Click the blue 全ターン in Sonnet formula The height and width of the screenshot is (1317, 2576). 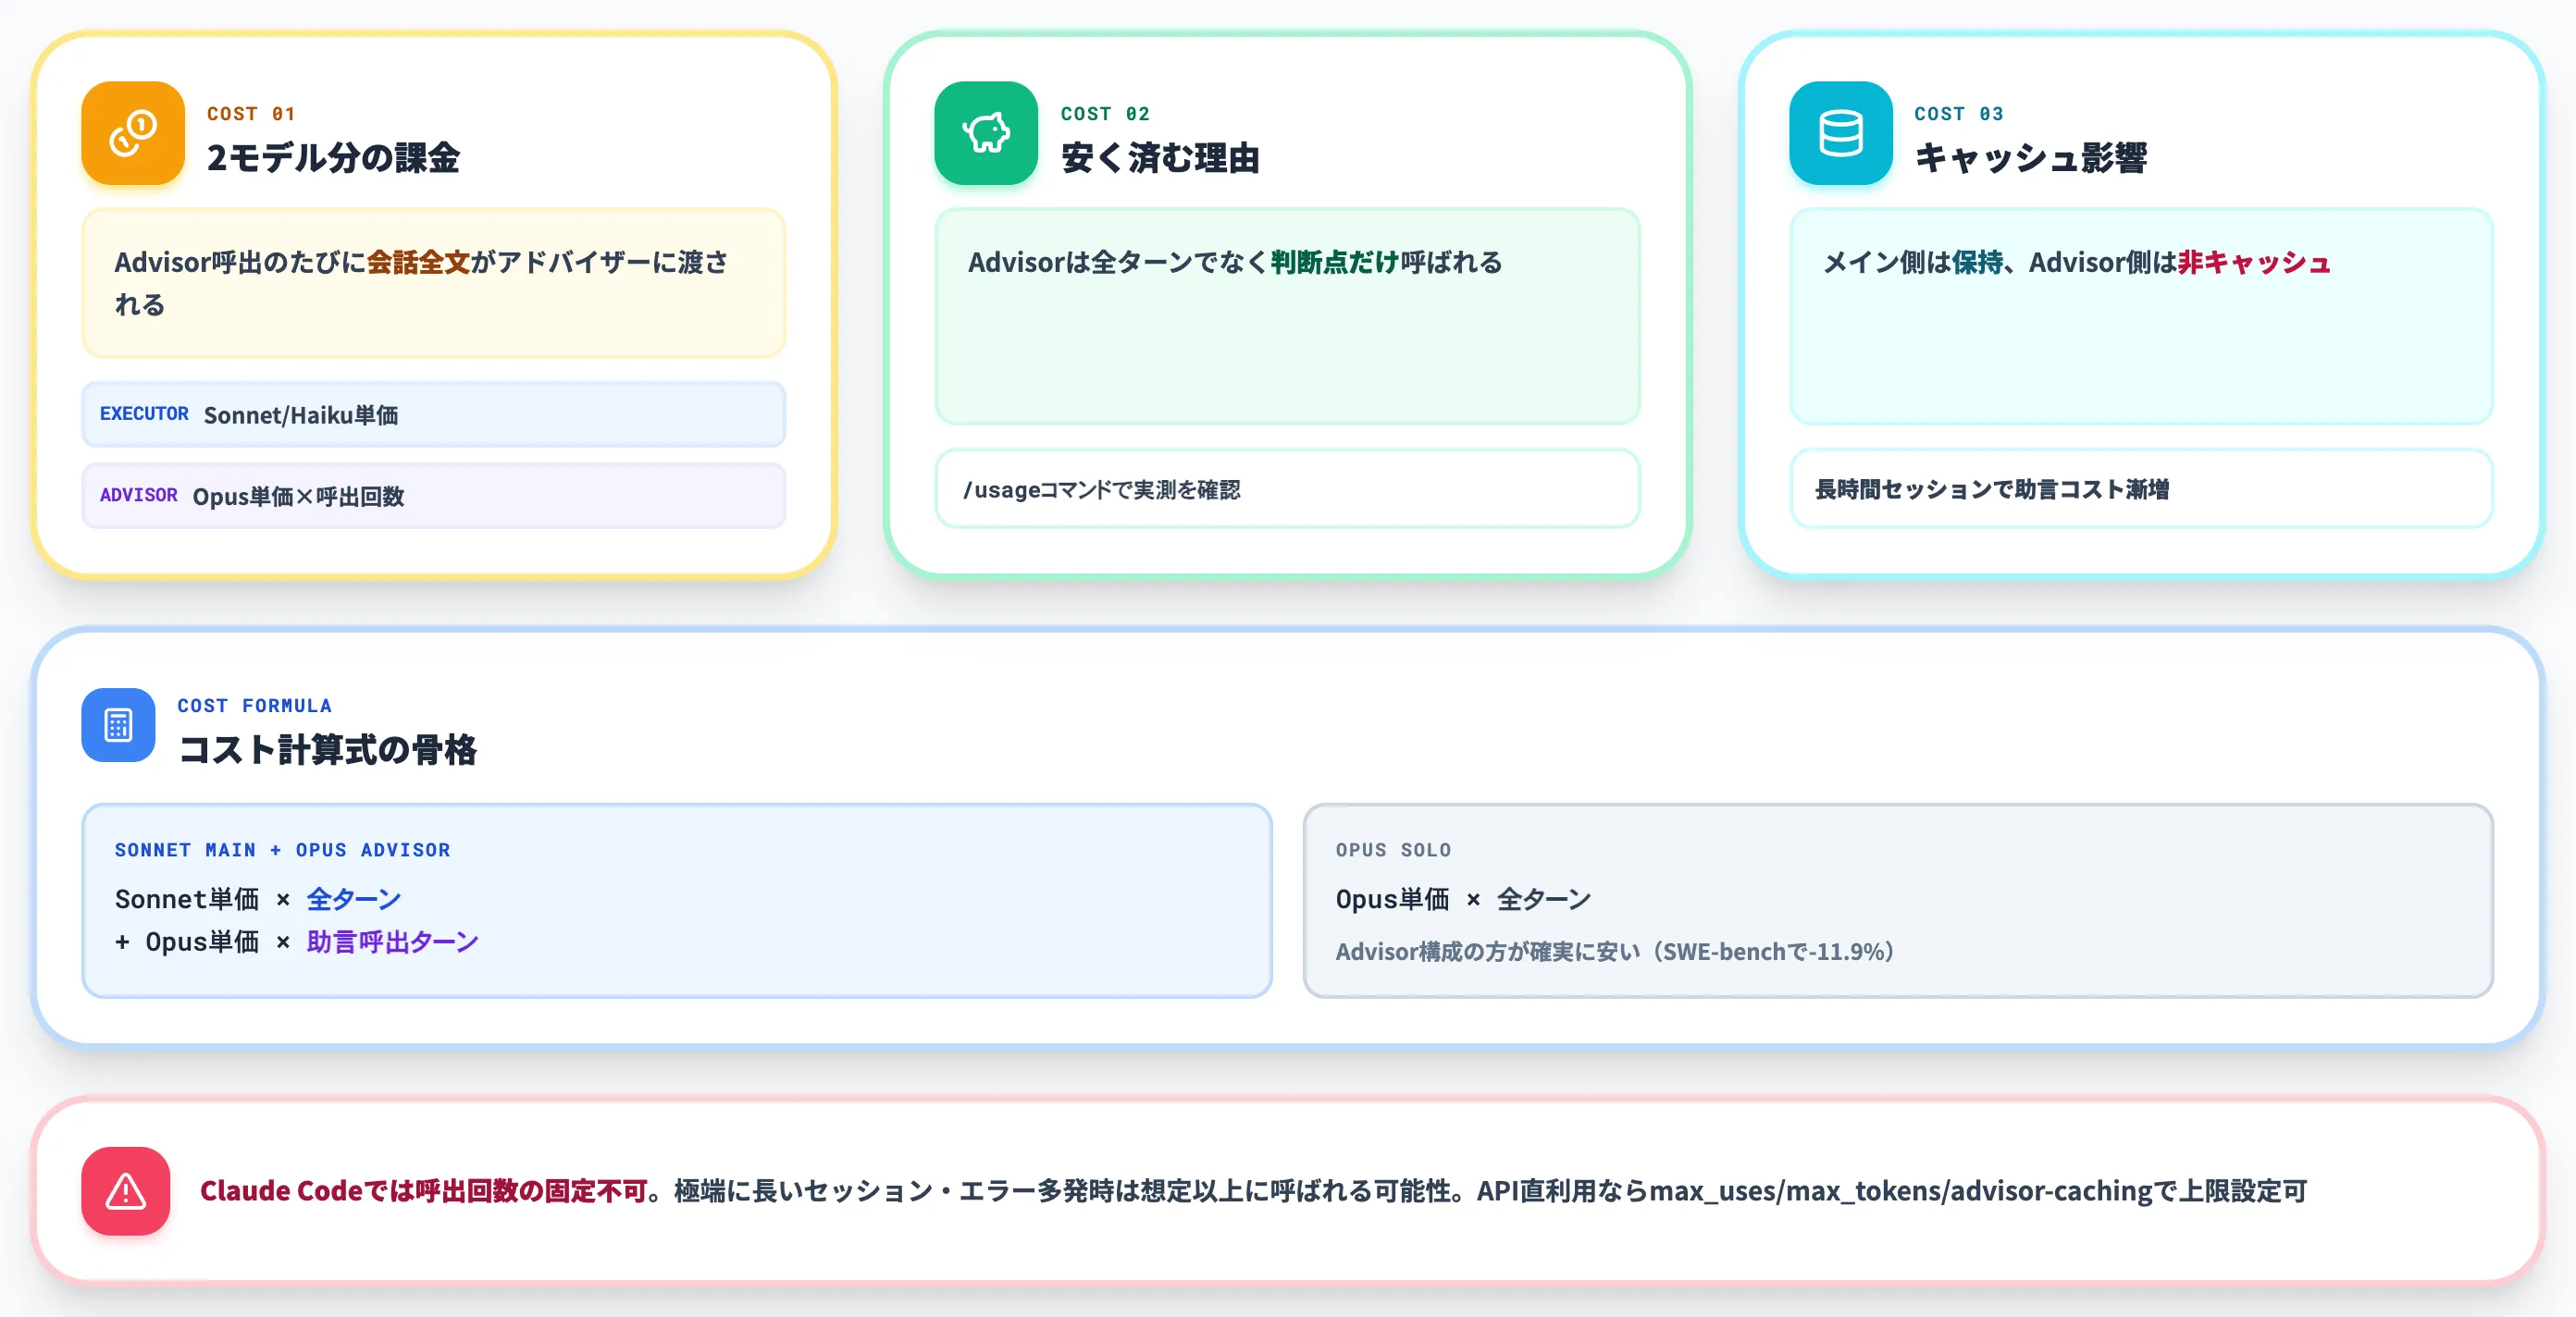coord(354,898)
